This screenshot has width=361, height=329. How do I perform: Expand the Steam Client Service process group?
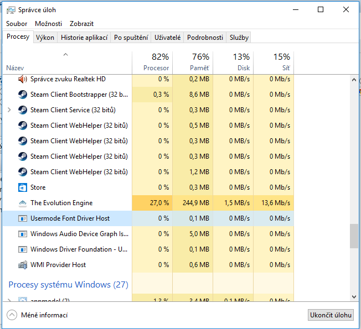point(9,110)
